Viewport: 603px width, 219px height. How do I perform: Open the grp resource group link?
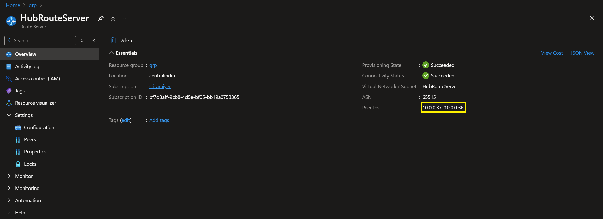click(153, 65)
